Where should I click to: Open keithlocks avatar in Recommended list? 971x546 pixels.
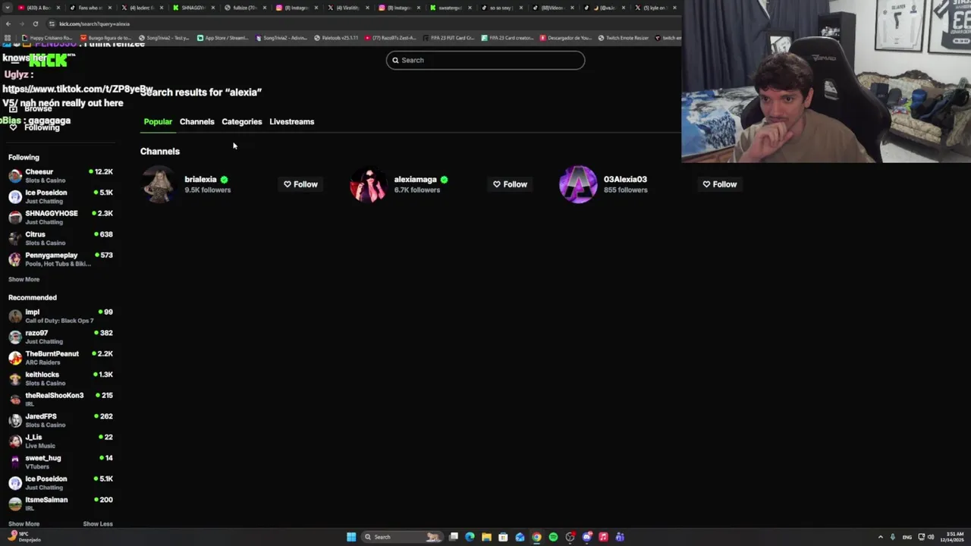[15, 378]
